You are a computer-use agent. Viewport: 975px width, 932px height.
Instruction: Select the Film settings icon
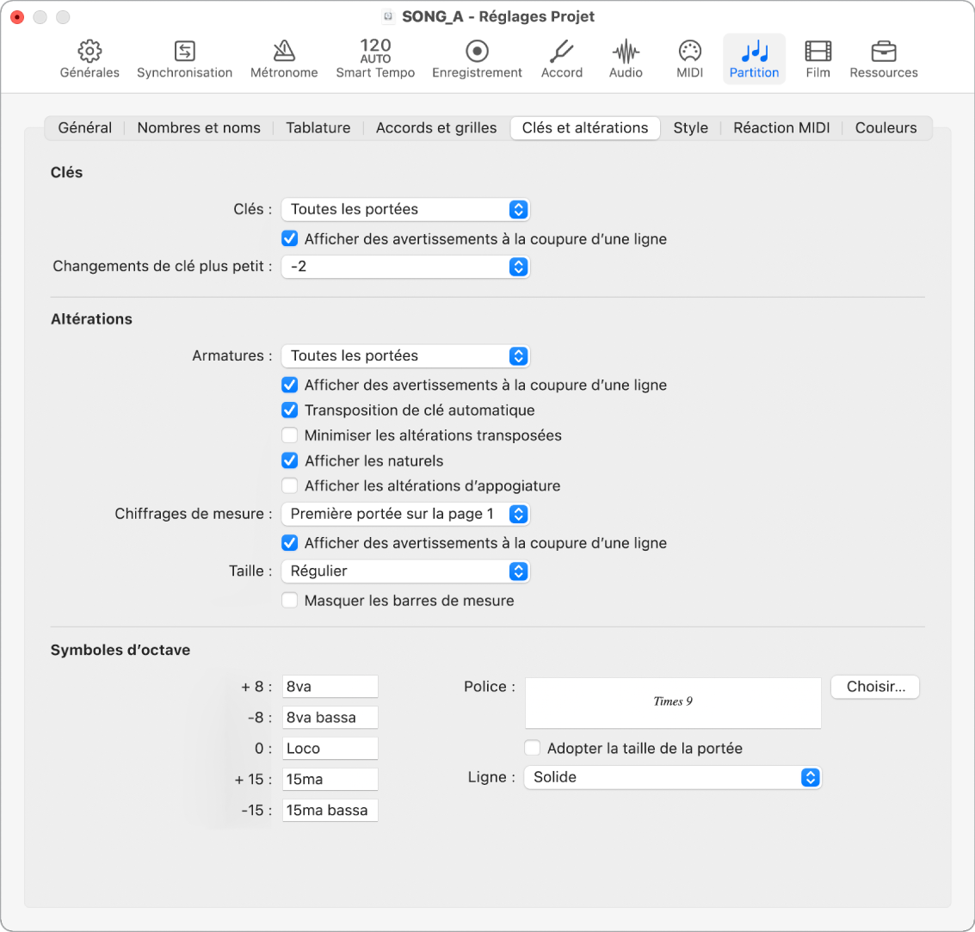click(x=818, y=52)
